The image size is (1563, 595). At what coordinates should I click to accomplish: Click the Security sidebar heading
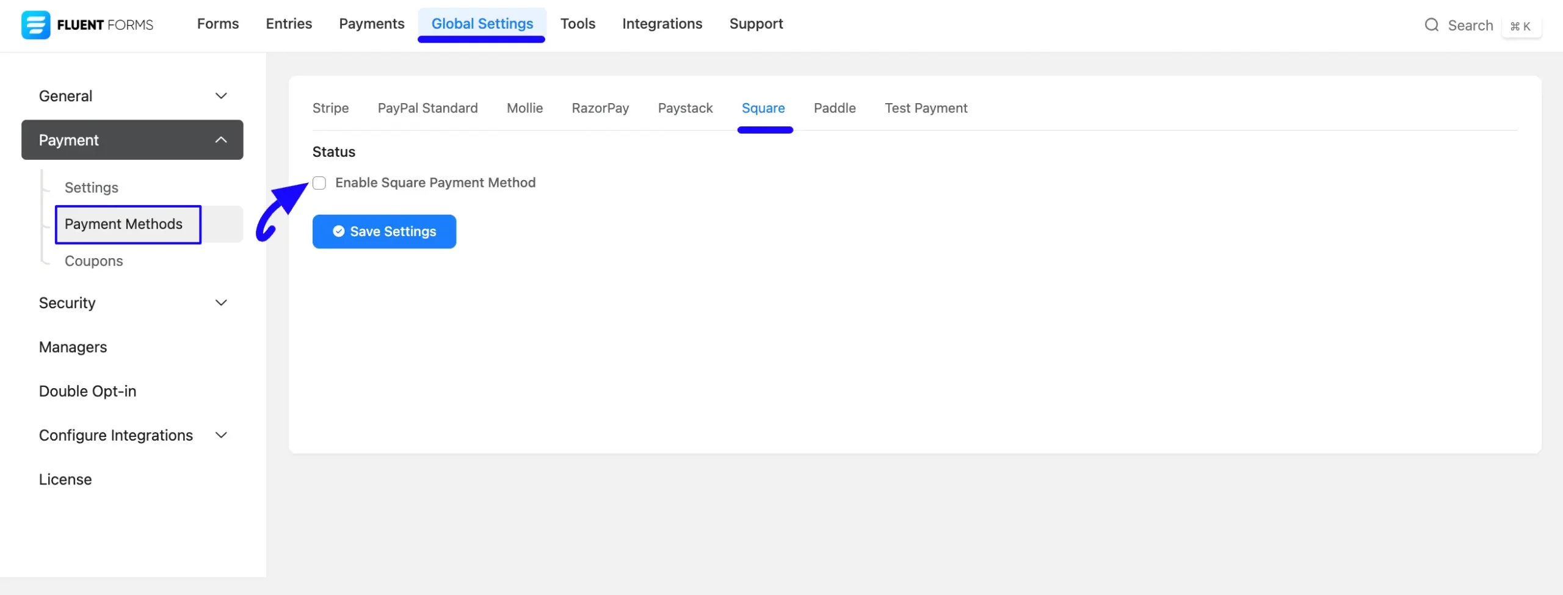point(67,303)
